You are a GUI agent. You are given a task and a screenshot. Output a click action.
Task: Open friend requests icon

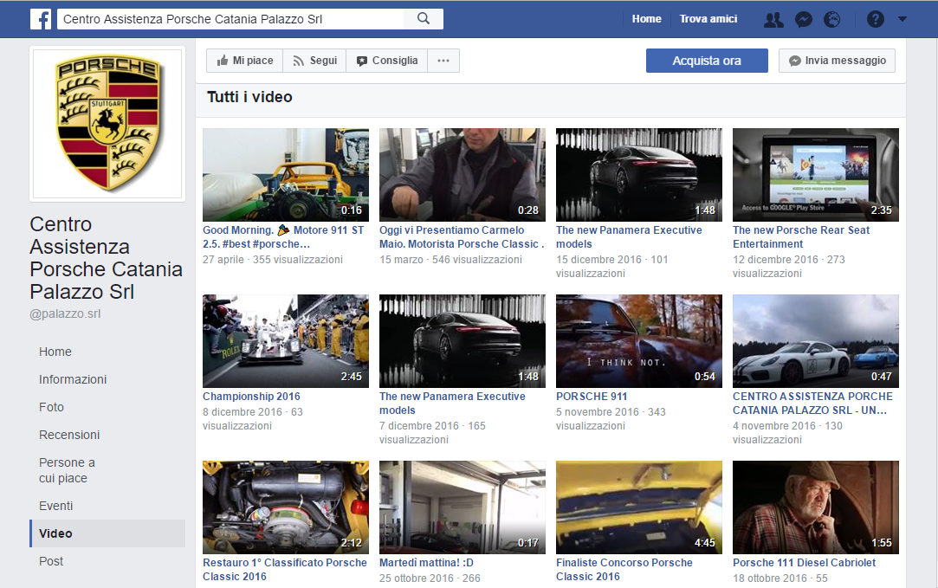point(773,20)
